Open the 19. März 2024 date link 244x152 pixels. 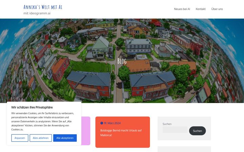coord(112,123)
